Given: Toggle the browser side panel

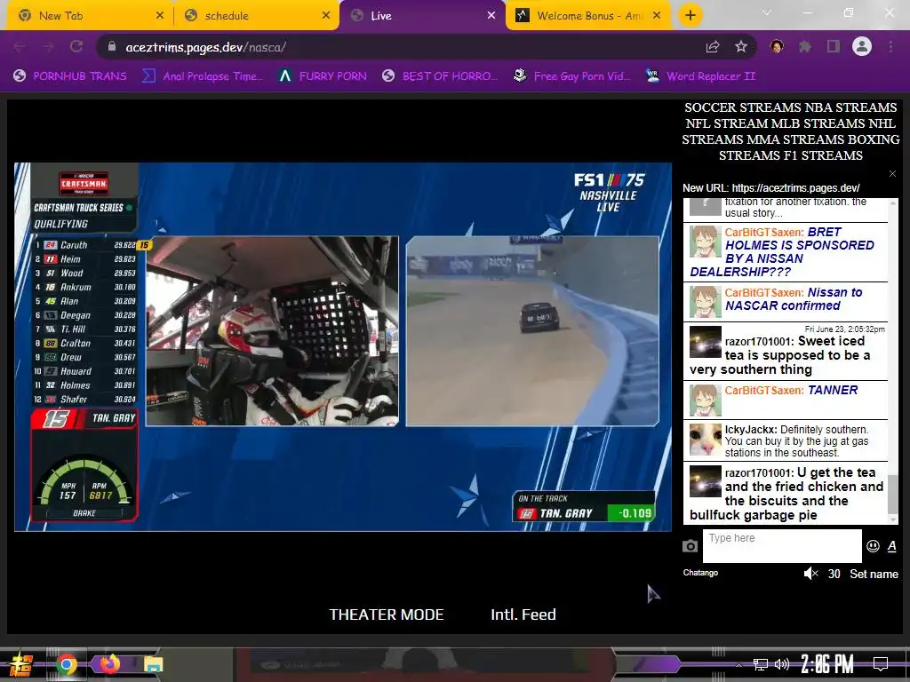Looking at the screenshot, I should pos(834,47).
